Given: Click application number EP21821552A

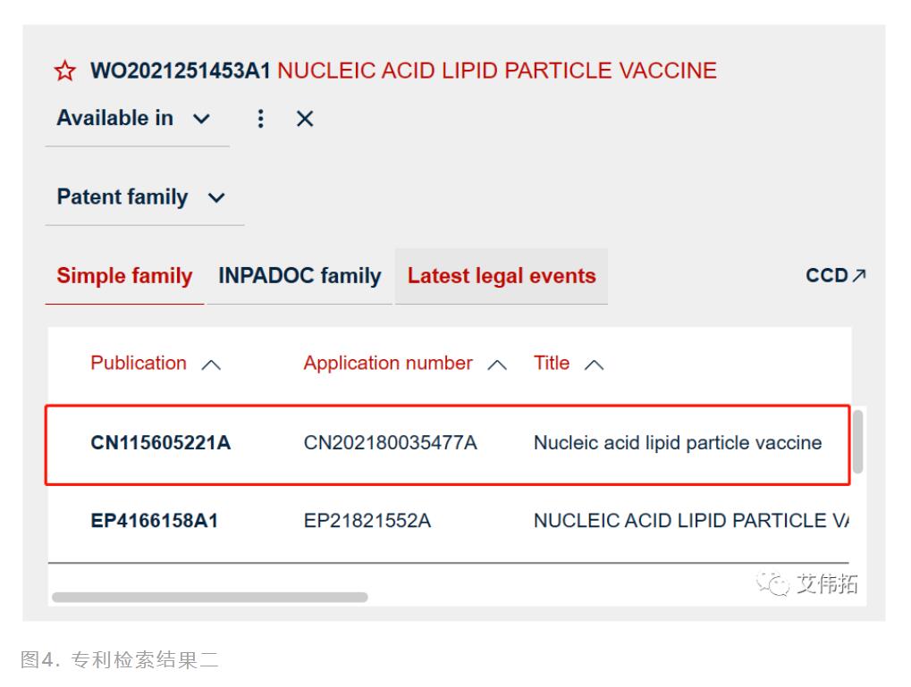Looking at the screenshot, I should 367,521.
